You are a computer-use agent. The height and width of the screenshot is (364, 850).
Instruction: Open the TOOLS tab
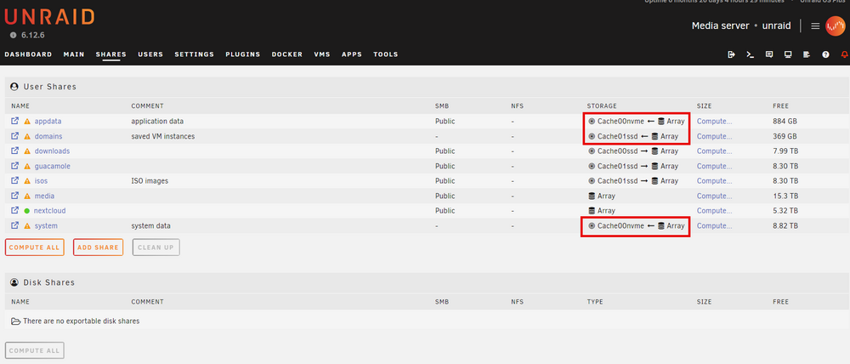385,54
